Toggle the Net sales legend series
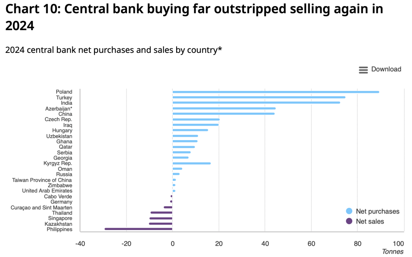This screenshot has width=412, height=257. [x=365, y=221]
